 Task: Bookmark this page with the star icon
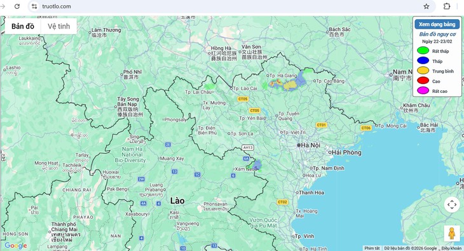point(426,6)
